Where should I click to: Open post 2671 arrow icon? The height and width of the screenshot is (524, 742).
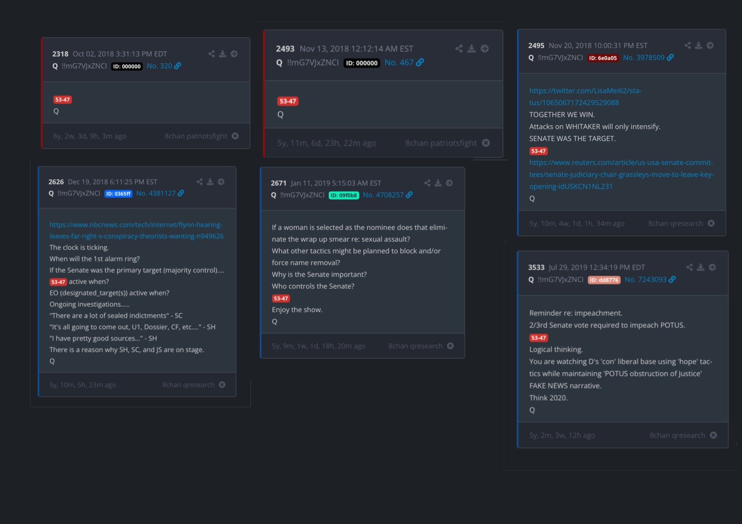pos(449,183)
